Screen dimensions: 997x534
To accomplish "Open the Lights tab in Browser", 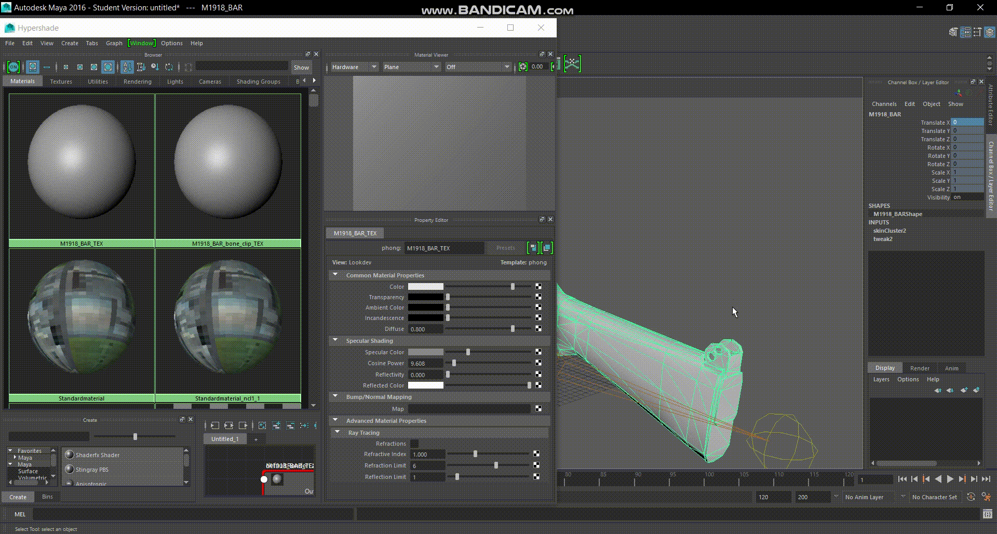I will pyautogui.click(x=175, y=82).
